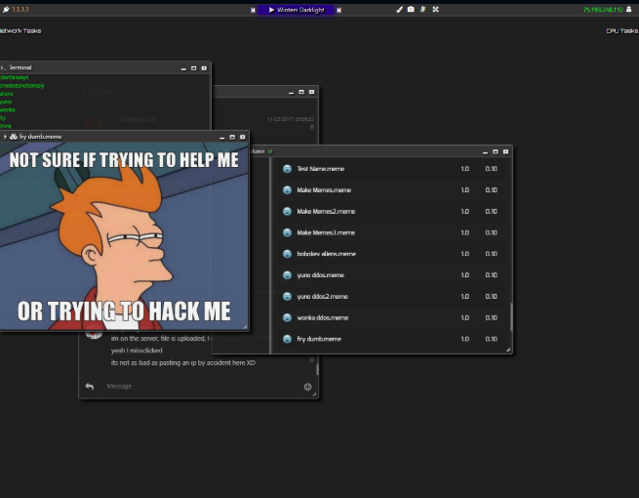Click fry dumb.meme file icon in explorer list

click(287, 339)
